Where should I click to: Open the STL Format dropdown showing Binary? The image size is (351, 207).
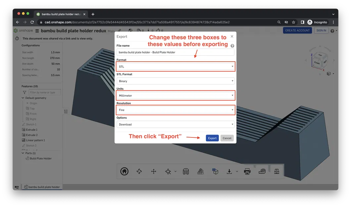pyautogui.click(x=175, y=81)
